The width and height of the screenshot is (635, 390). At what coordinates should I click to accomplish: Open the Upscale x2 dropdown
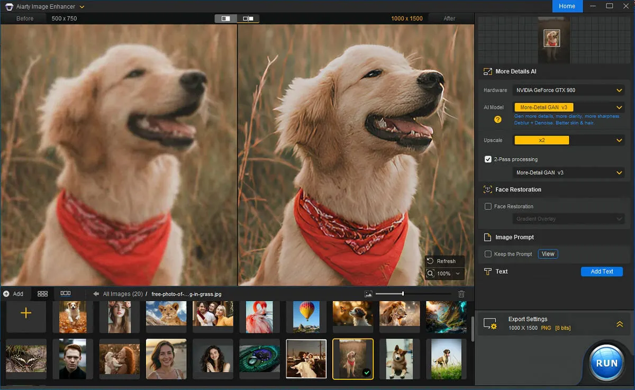coord(569,140)
